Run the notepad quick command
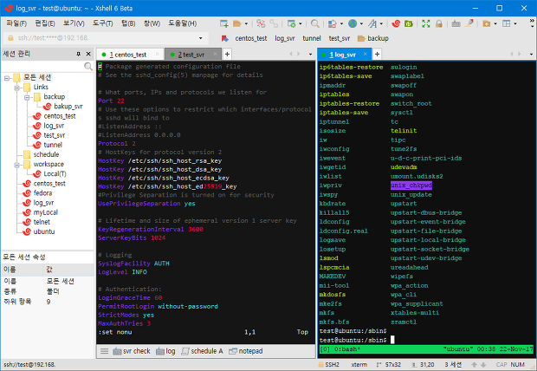 [246, 351]
